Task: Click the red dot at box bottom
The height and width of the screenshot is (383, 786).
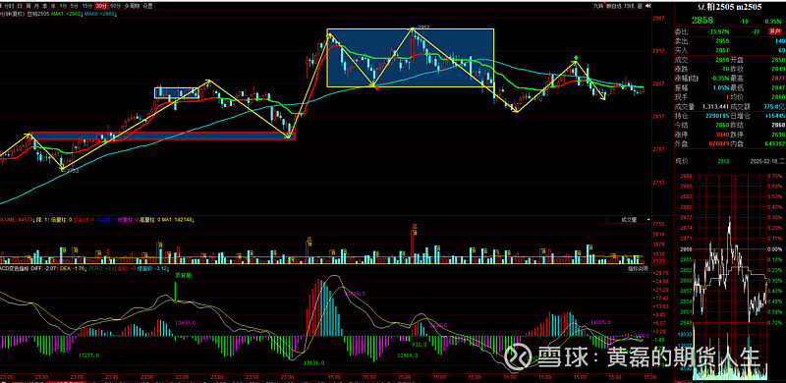Action: [x=377, y=88]
